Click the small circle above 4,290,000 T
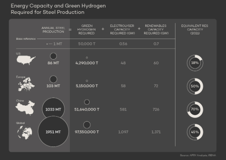Viewport: 226px width, 160px height. [x=87, y=58]
